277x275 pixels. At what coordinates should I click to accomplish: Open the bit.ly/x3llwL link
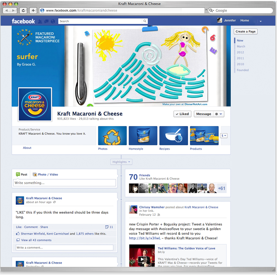[145, 238]
